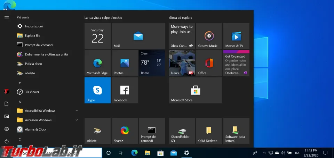Image resolution: width=334 pixels, height=158 pixels.
Task: Open the ITA language indicator
Action: pyautogui.click(x=297, y=153)
